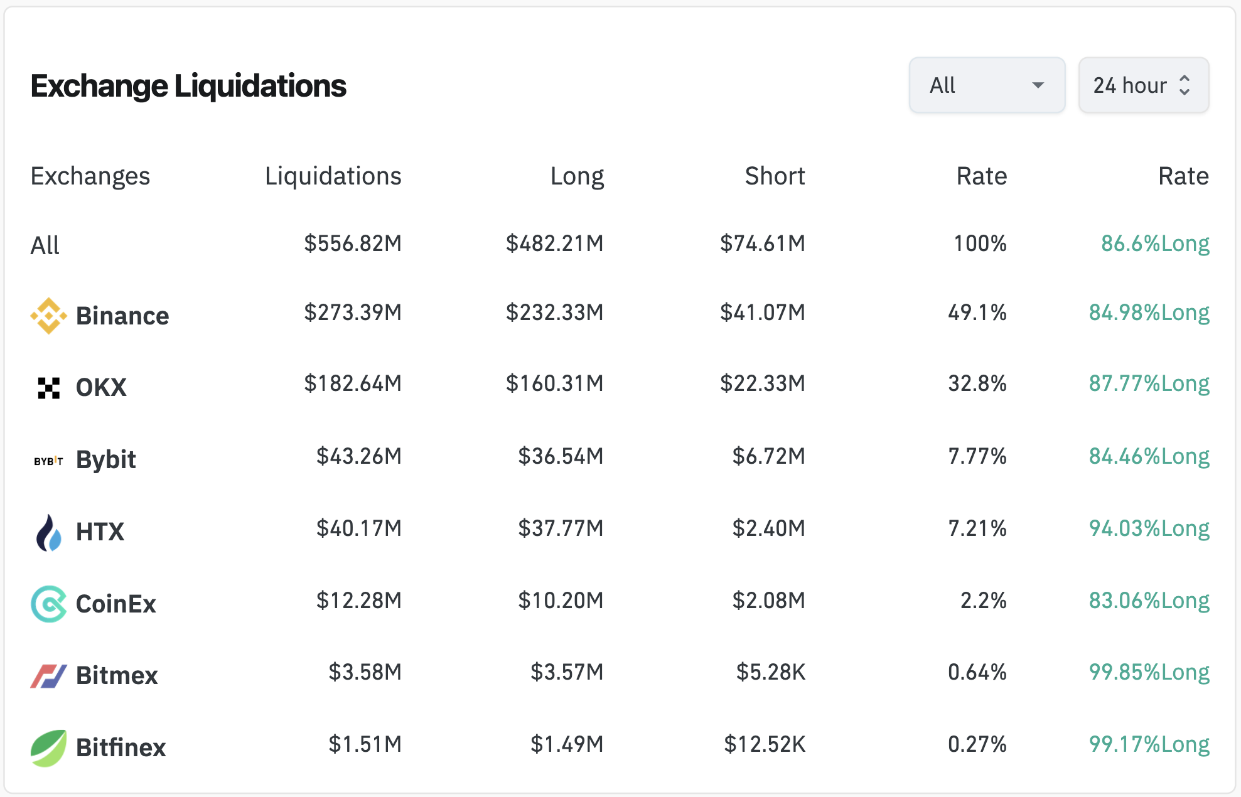Click the OKX $182.64M liquidations value

[353, 383]
